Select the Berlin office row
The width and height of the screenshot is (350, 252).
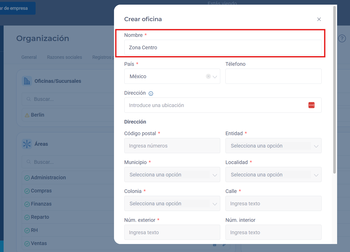(x=68, y=115)
